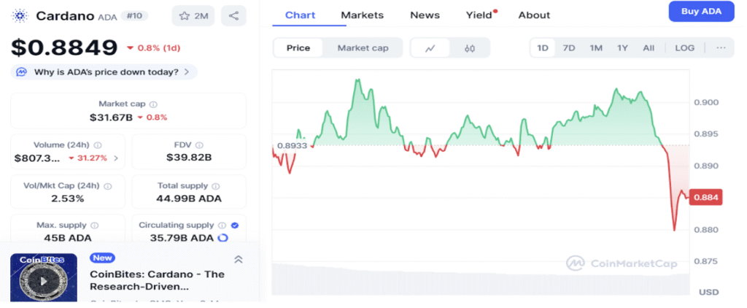Click info icon beside Vol/Mkt Cap (24h)

(108, 186)
